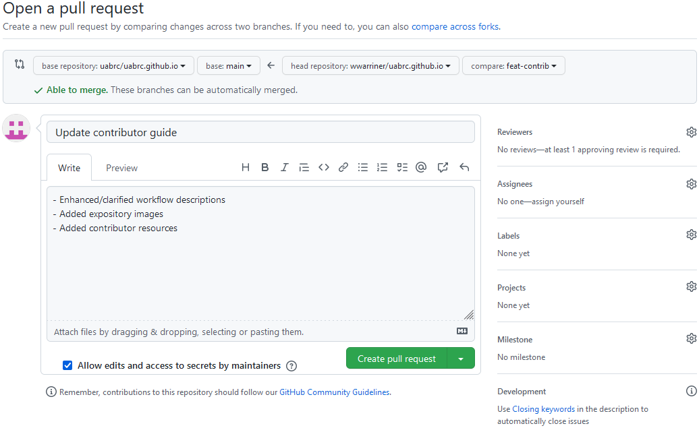
Task: Click the Create pull request button
Action: click(x=397, y=359)
